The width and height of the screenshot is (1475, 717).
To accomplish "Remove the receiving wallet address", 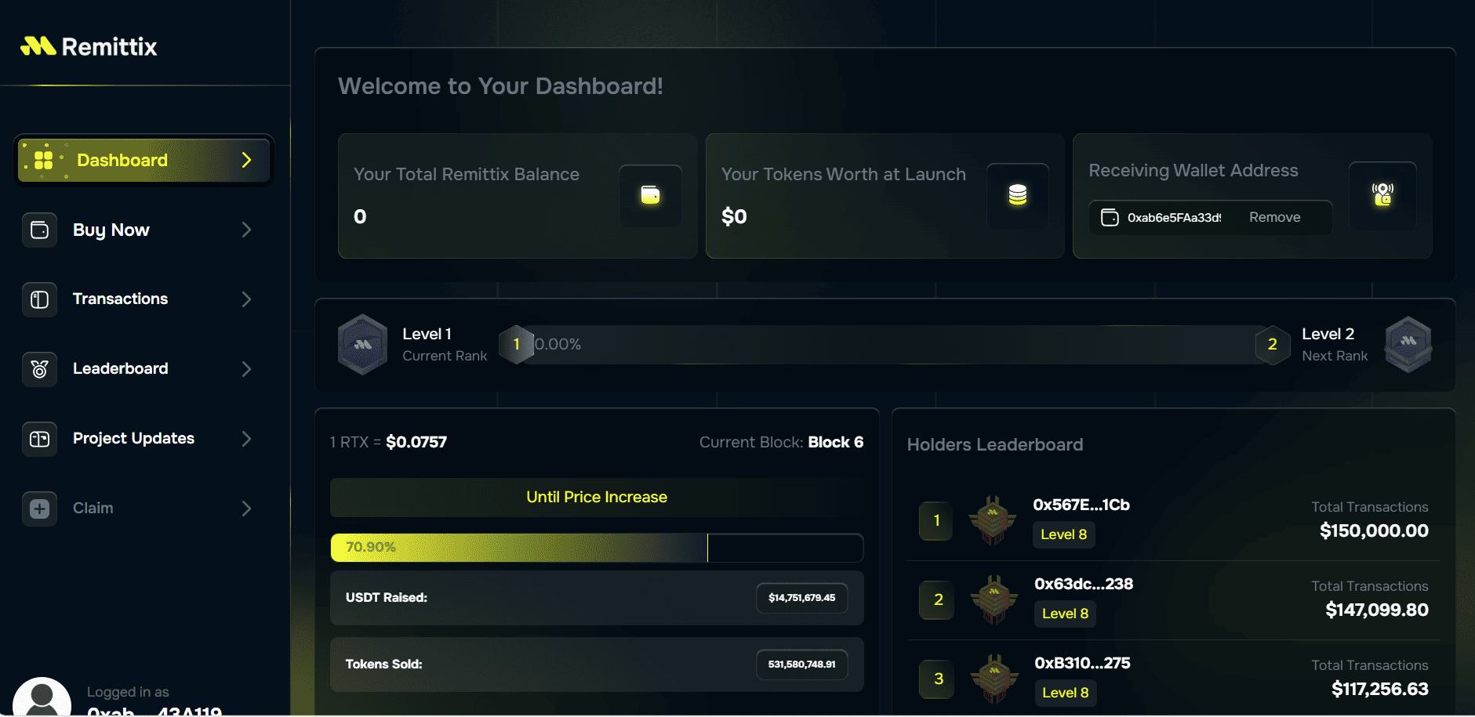I will [x=1274, y=218].
